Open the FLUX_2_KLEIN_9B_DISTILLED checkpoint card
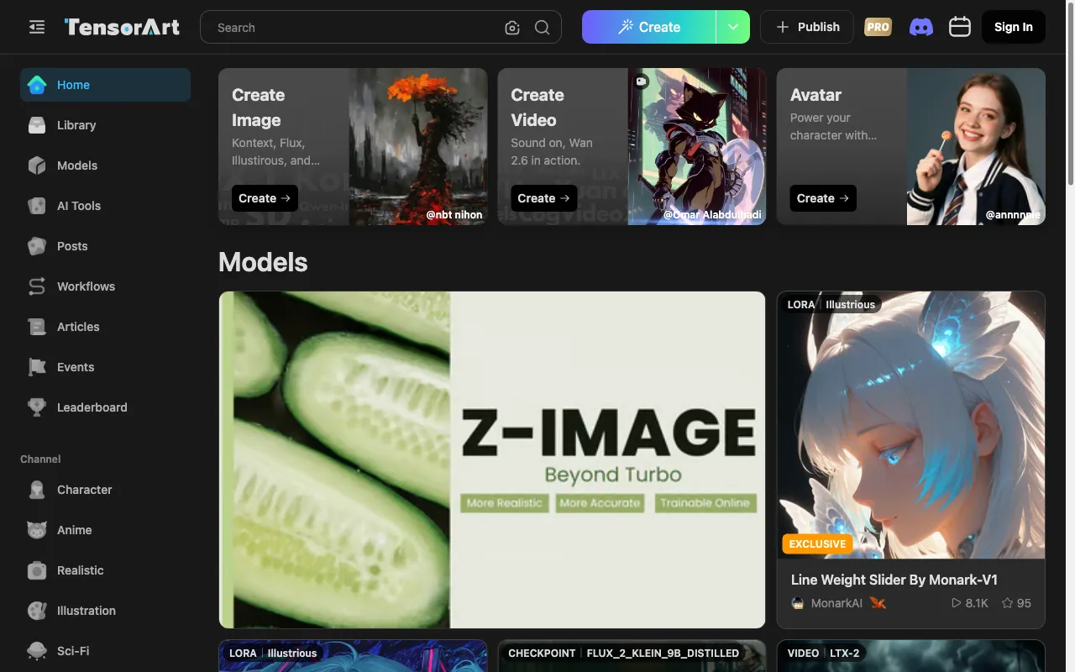This screenshot has width=1075, height=672. [632, 656]
